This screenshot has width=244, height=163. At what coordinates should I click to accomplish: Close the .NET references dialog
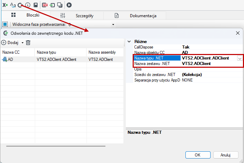click(x=237, y=33)
